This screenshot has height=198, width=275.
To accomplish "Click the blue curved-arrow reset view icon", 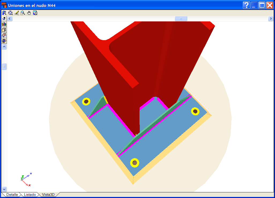I will 4,18.
